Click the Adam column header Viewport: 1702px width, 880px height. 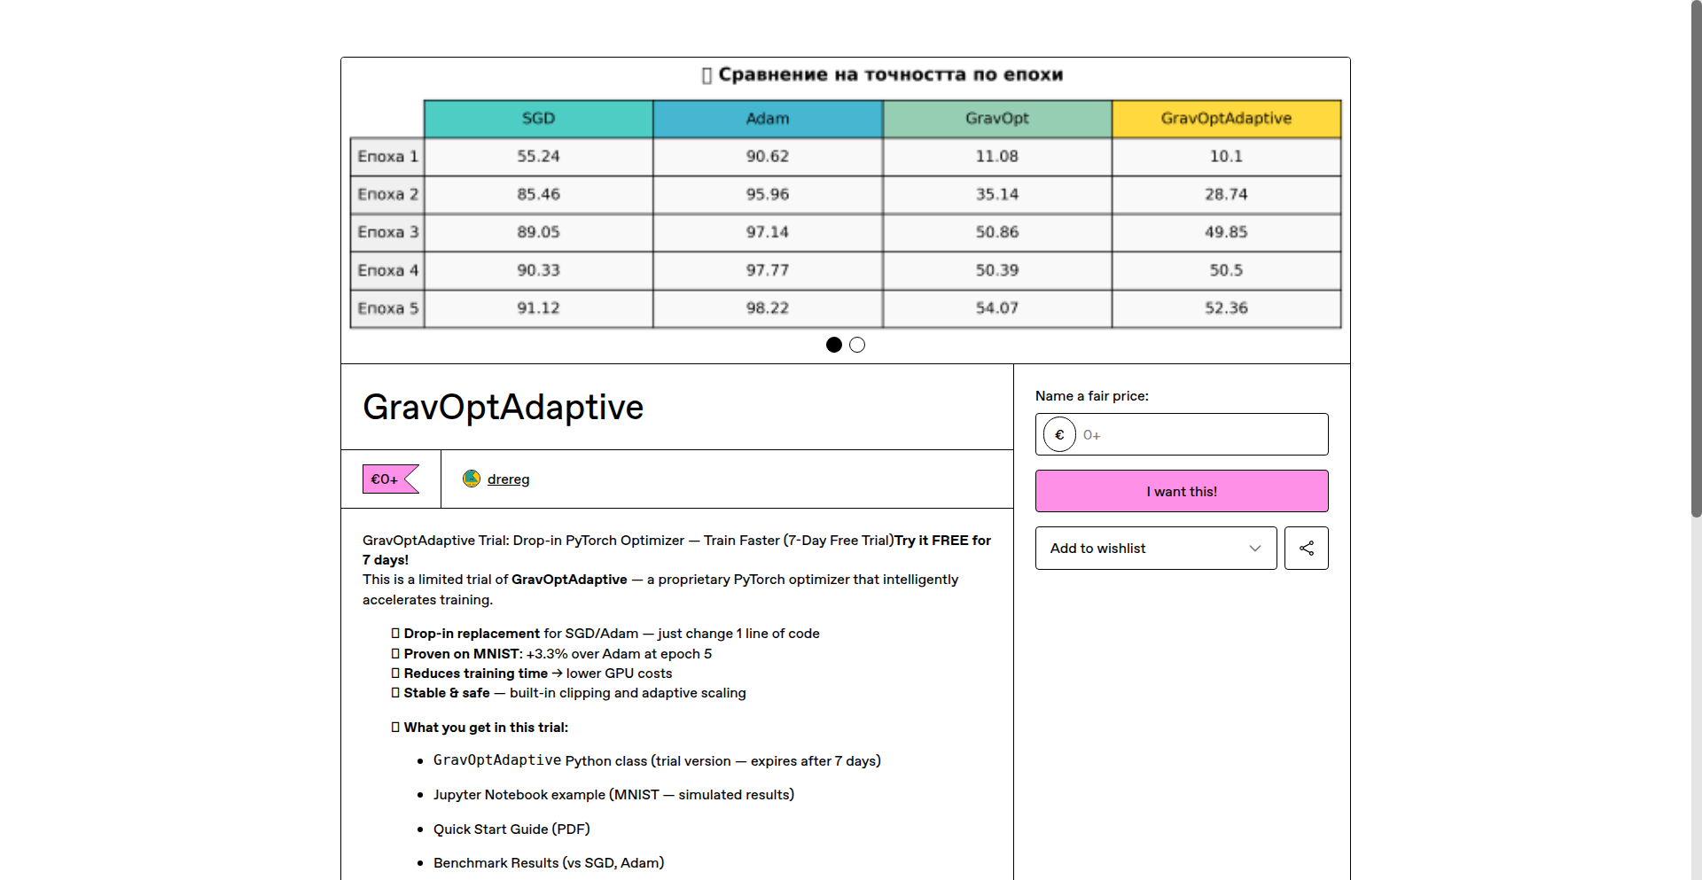click(x=768, y=119)
